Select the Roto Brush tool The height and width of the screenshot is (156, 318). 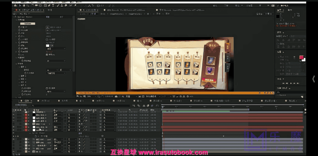tap(71, 6)
